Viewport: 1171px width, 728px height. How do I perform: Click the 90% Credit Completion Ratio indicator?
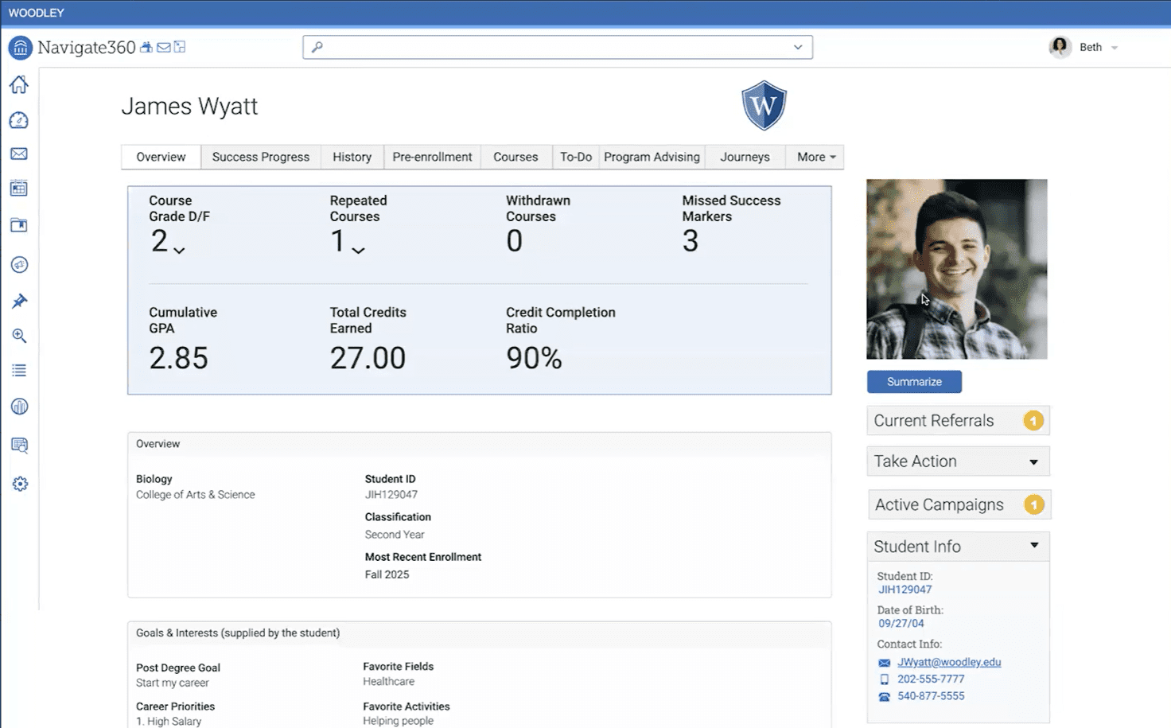coord(533,357)
